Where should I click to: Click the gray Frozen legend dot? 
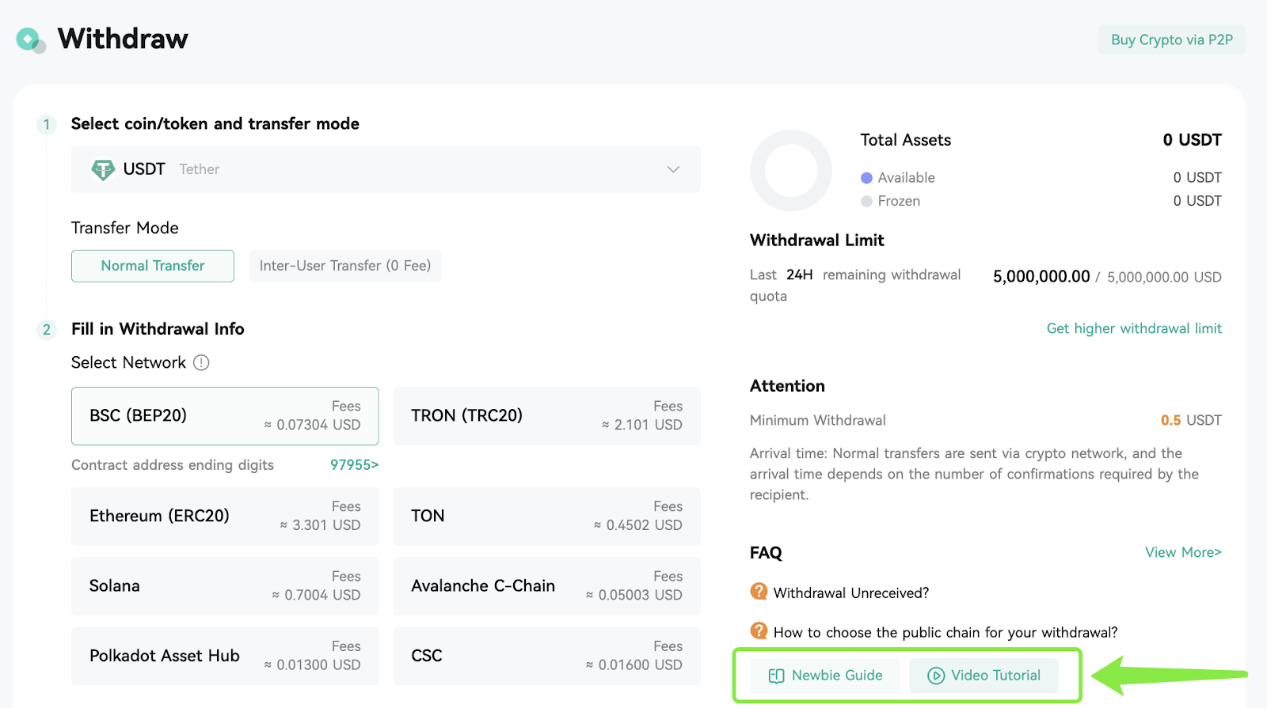coord(866,201)
